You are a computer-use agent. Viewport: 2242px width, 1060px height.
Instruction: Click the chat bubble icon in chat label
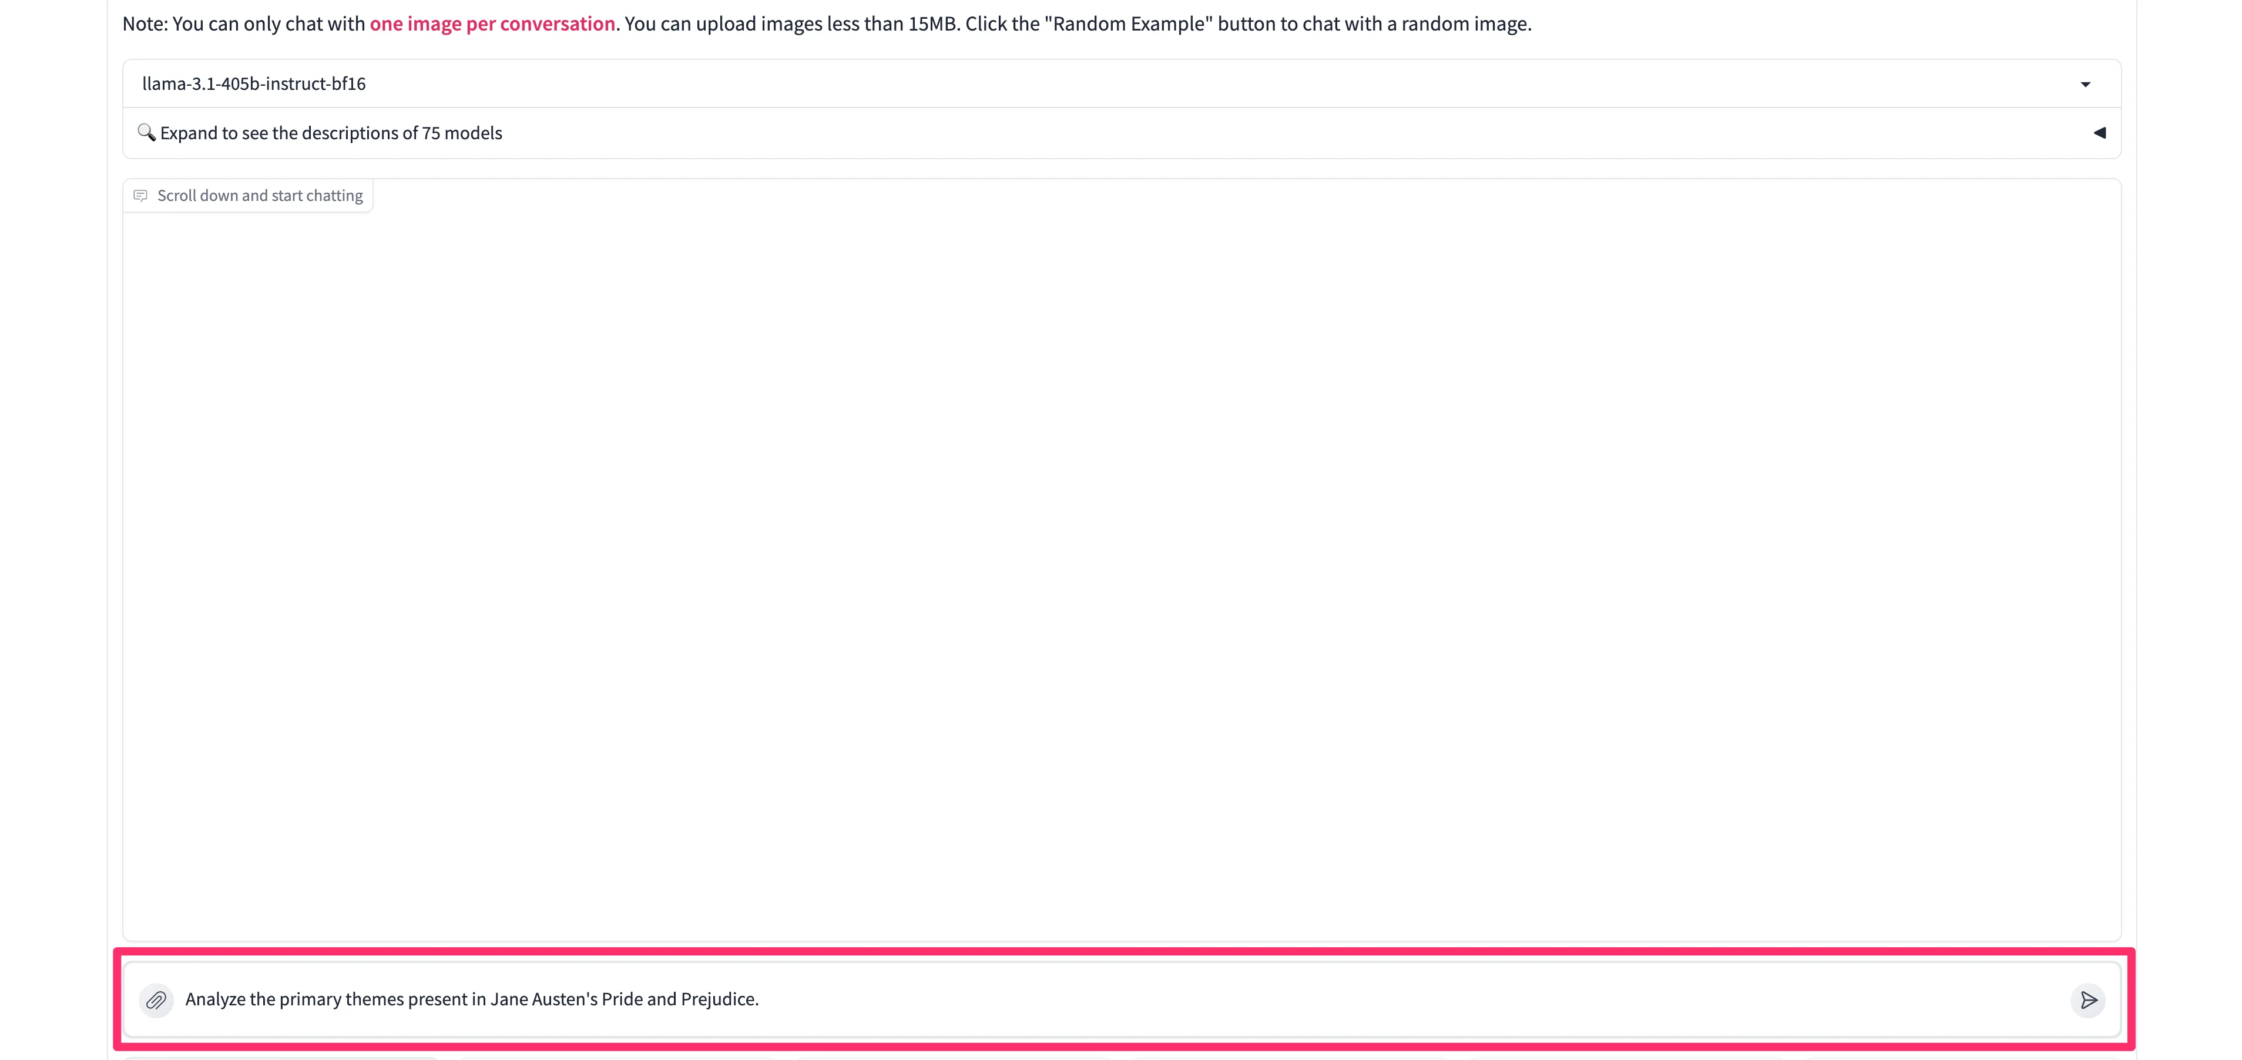[x=140, y=196]
